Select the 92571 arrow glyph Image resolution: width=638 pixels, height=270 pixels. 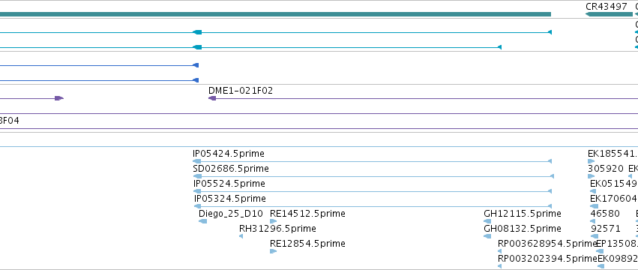pyautogui.click(x=595, y=236)
